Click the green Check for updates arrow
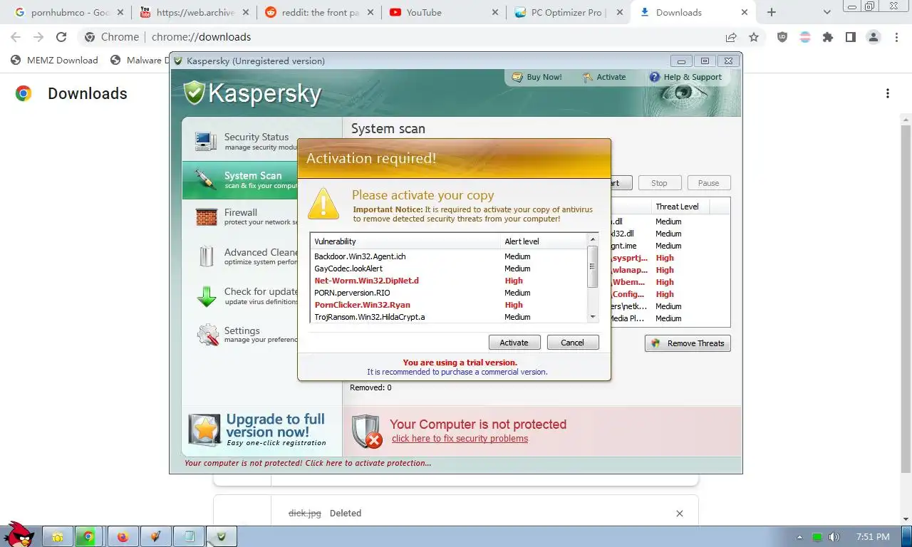Viewport: 912px width, 547px height. [207, 296]
